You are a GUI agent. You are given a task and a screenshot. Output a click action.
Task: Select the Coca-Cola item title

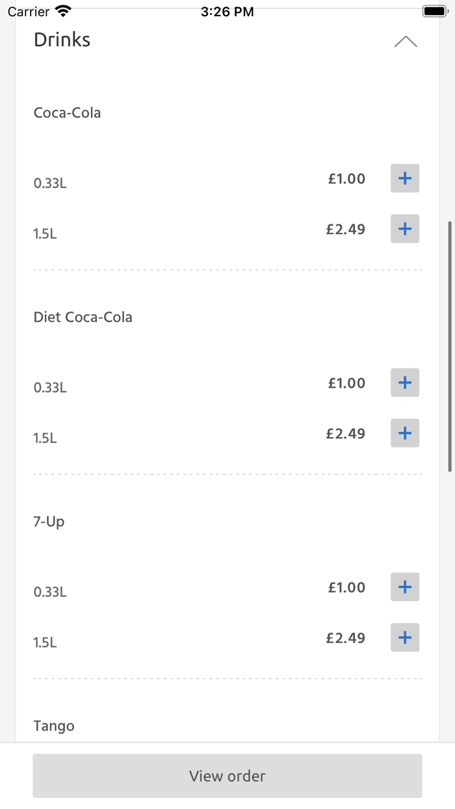point(68,113)
